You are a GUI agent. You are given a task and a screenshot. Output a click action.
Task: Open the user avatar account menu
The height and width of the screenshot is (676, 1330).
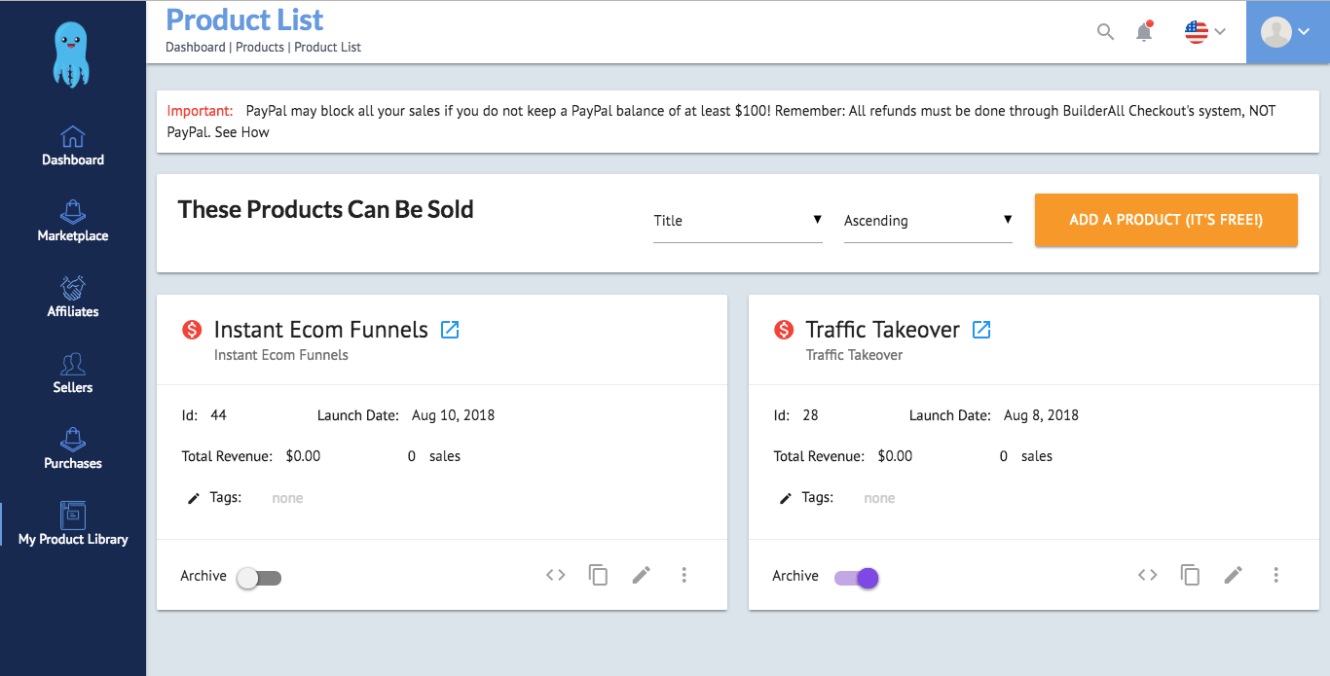click(1287, 31)
